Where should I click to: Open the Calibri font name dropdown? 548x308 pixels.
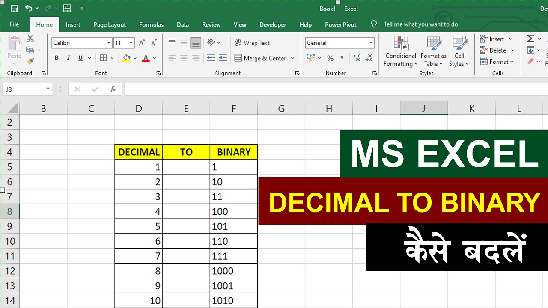(x=109, y=43)
